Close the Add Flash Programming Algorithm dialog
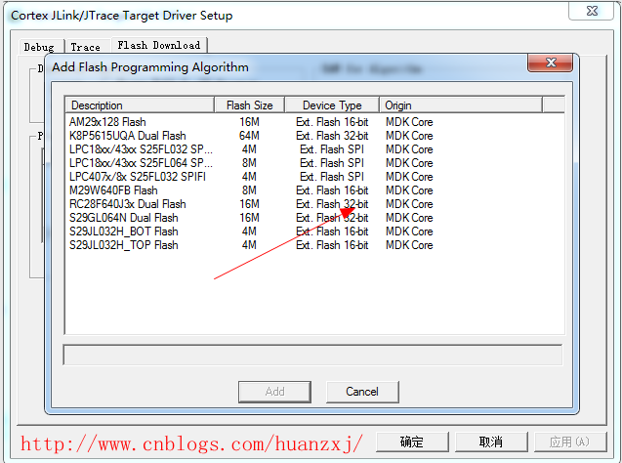622x463 pixels. [550, 63]
